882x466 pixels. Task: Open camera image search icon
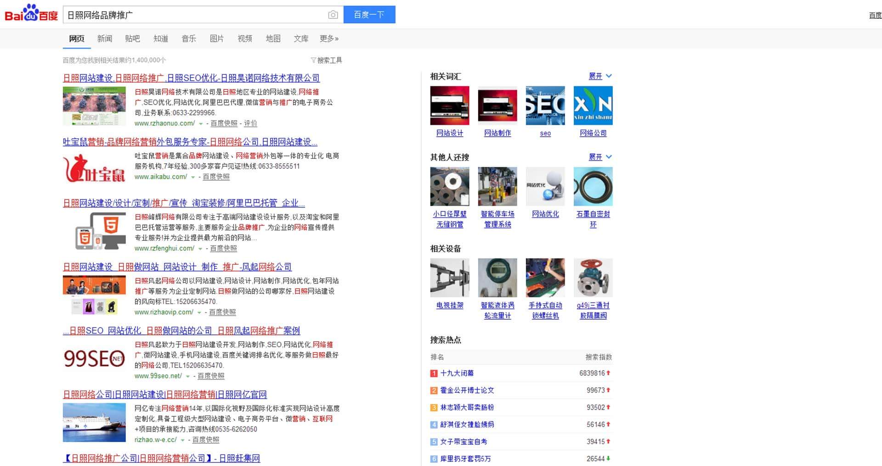pos(333,15)
